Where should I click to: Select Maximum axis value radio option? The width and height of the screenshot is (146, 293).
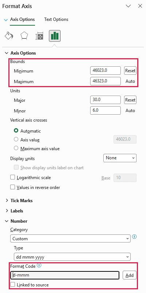16,148
